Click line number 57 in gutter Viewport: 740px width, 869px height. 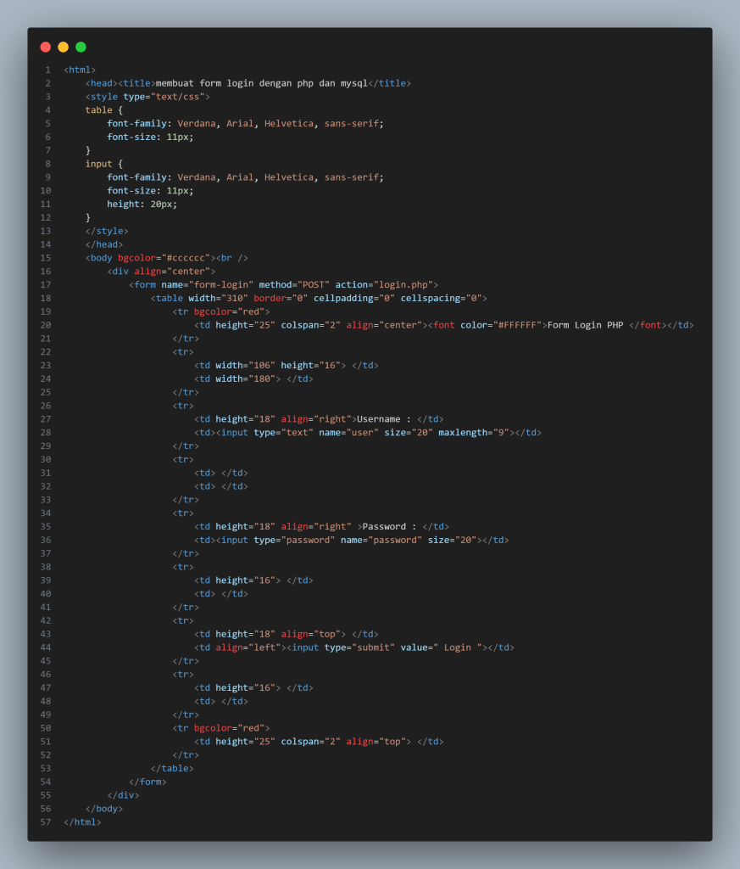pyautogui.click(x=46, y=822)
